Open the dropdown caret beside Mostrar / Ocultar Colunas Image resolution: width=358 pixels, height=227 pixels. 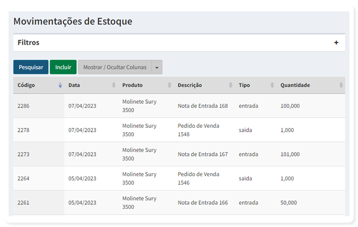click(x=157, y=67)
